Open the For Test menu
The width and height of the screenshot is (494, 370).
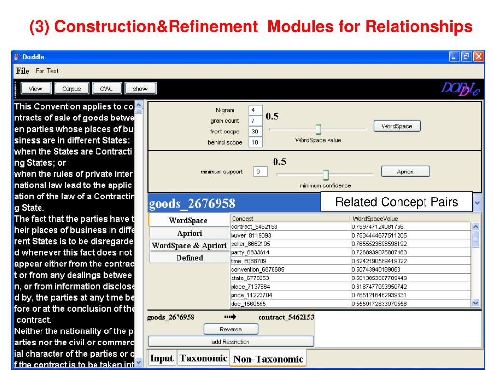47,71
